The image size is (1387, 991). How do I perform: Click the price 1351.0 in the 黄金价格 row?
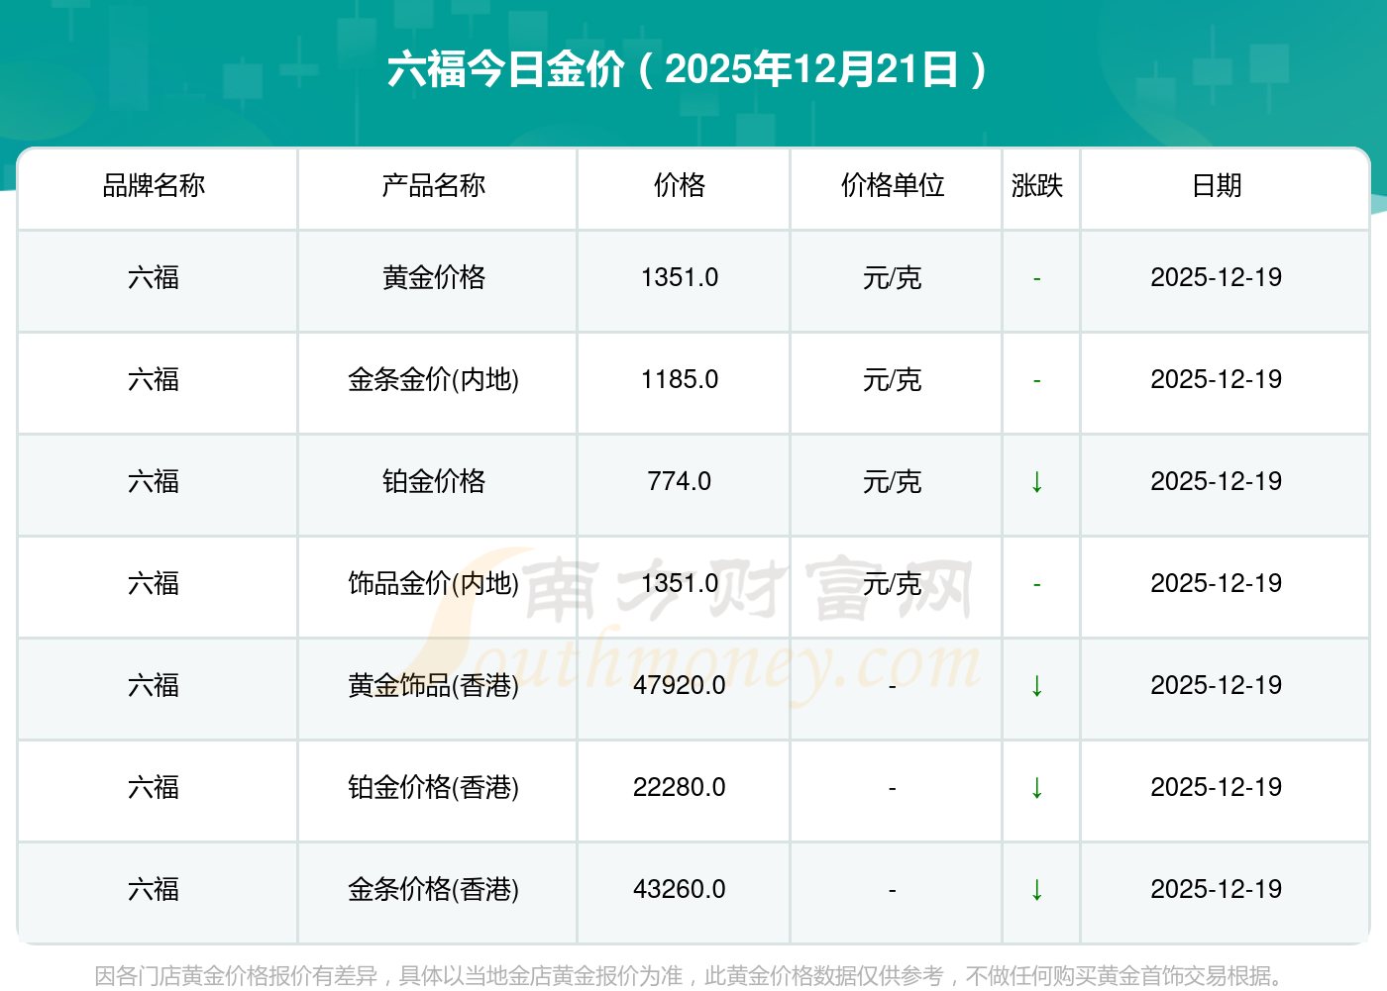coord(680,278)
